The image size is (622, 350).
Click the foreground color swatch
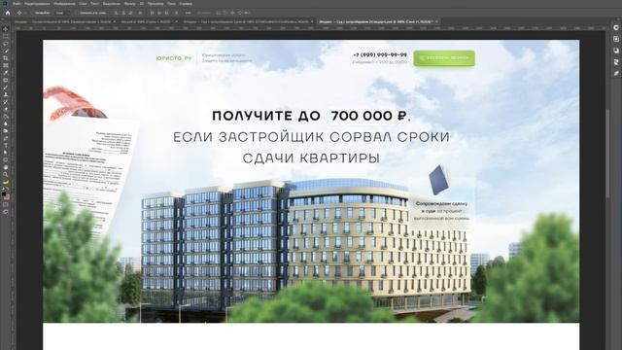pos(4,193)
